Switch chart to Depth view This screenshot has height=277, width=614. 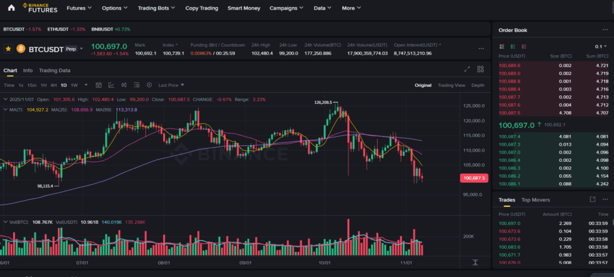pyautogui.click(x=477, y=85)
